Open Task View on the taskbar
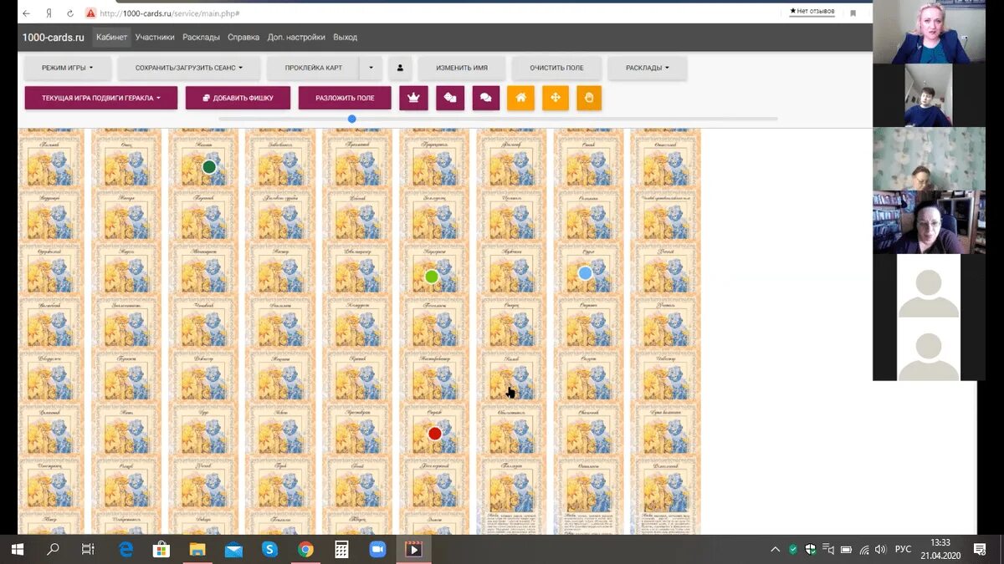The width and height of the screenshot is (1004, 564). click(88, 549)
